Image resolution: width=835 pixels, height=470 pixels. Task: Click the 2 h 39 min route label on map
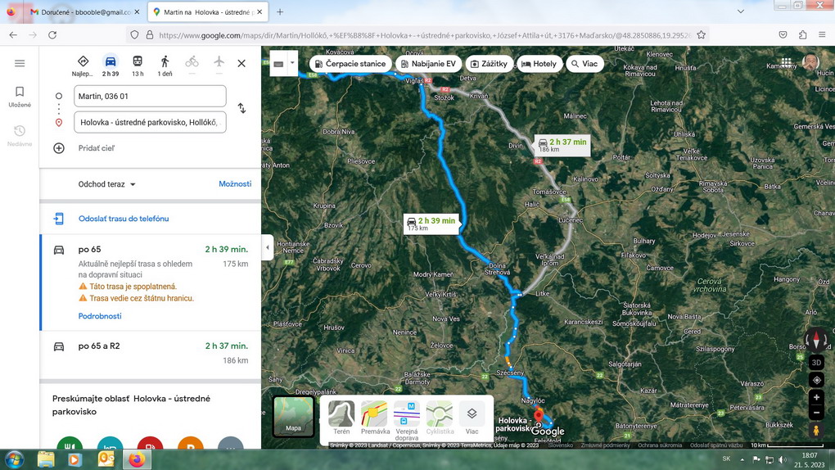point(431,224)
